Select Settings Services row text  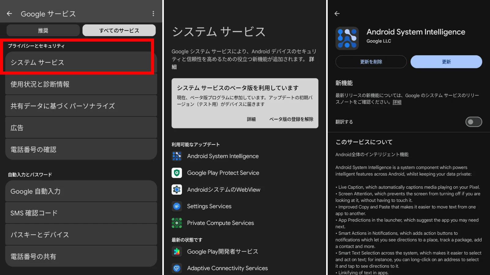pos(209,206)
